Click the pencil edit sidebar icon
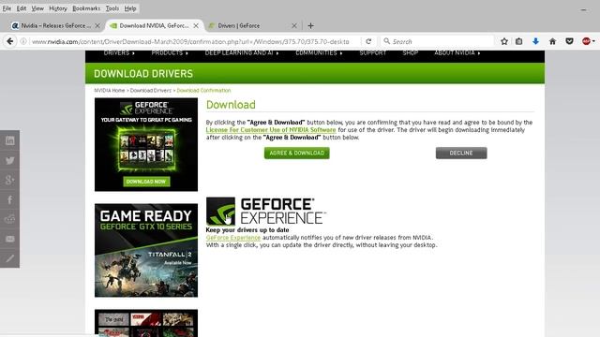The image size is (600, 337). coord(10,258)
